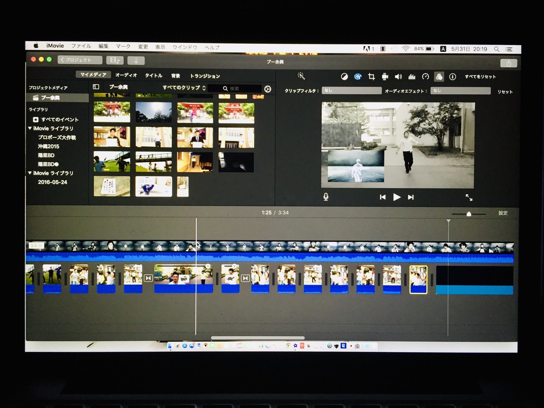Select the yellow-outlined clip in the timeline
The image size is (544, 408).
418,279
